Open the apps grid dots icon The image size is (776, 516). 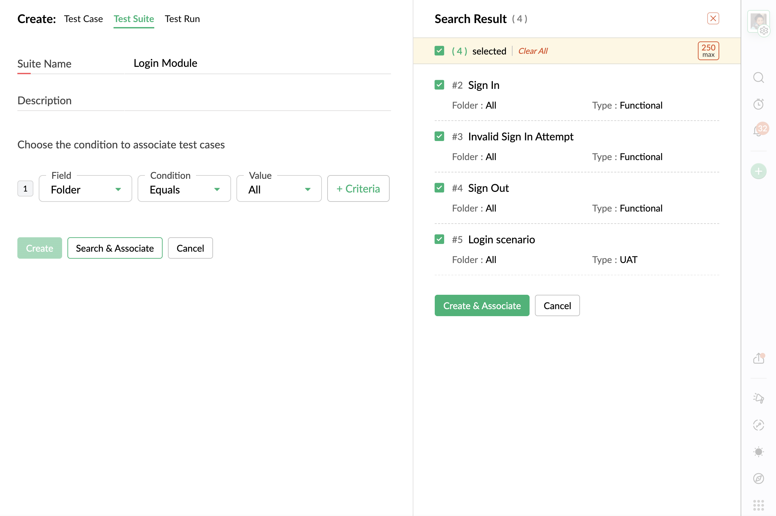[x=758, y=505]
